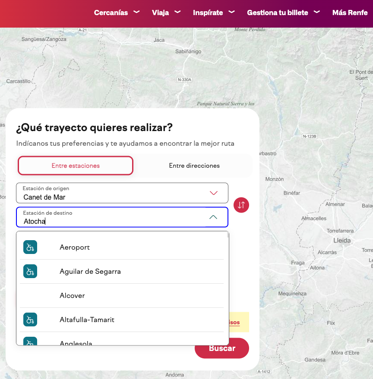Expand the Cercanías menu chevron
Viewport: 373px width, 379px height.
pos(136,12)
